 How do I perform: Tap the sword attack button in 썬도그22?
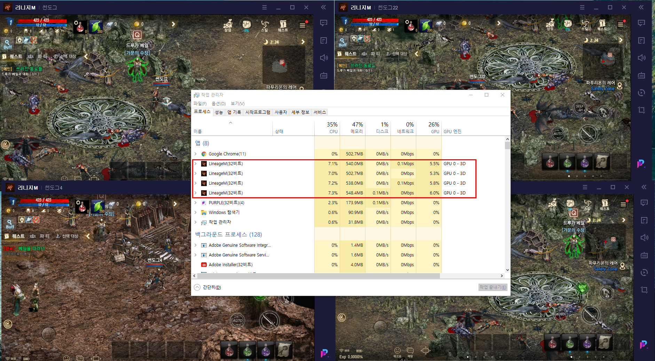tap(588, 134)
